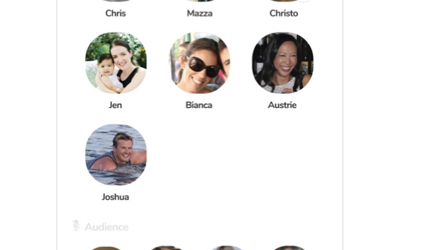Click the muted microphone icon beside Audience
The image size is (446, 250).
76,225
